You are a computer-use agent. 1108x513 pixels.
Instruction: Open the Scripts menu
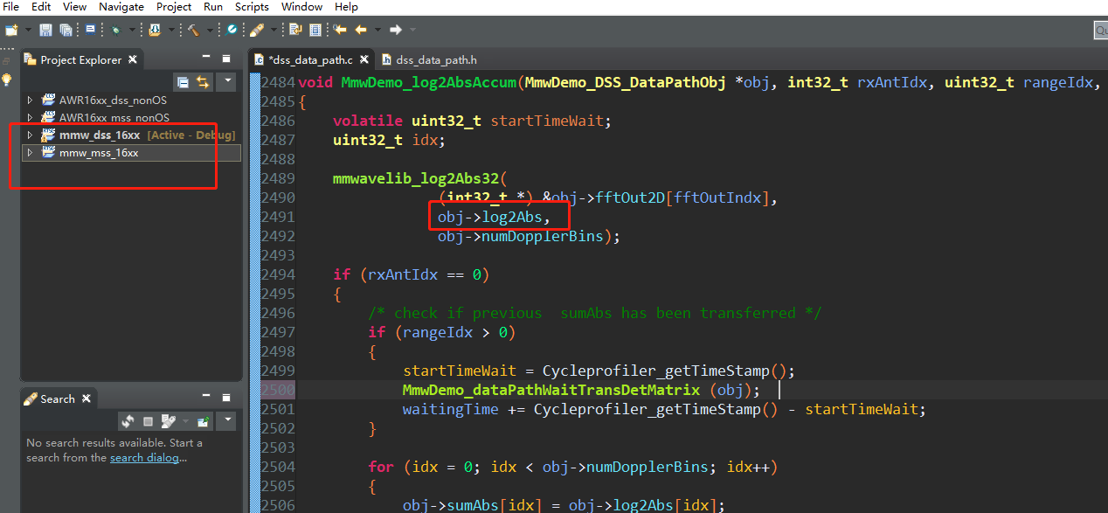click(252, 7)
